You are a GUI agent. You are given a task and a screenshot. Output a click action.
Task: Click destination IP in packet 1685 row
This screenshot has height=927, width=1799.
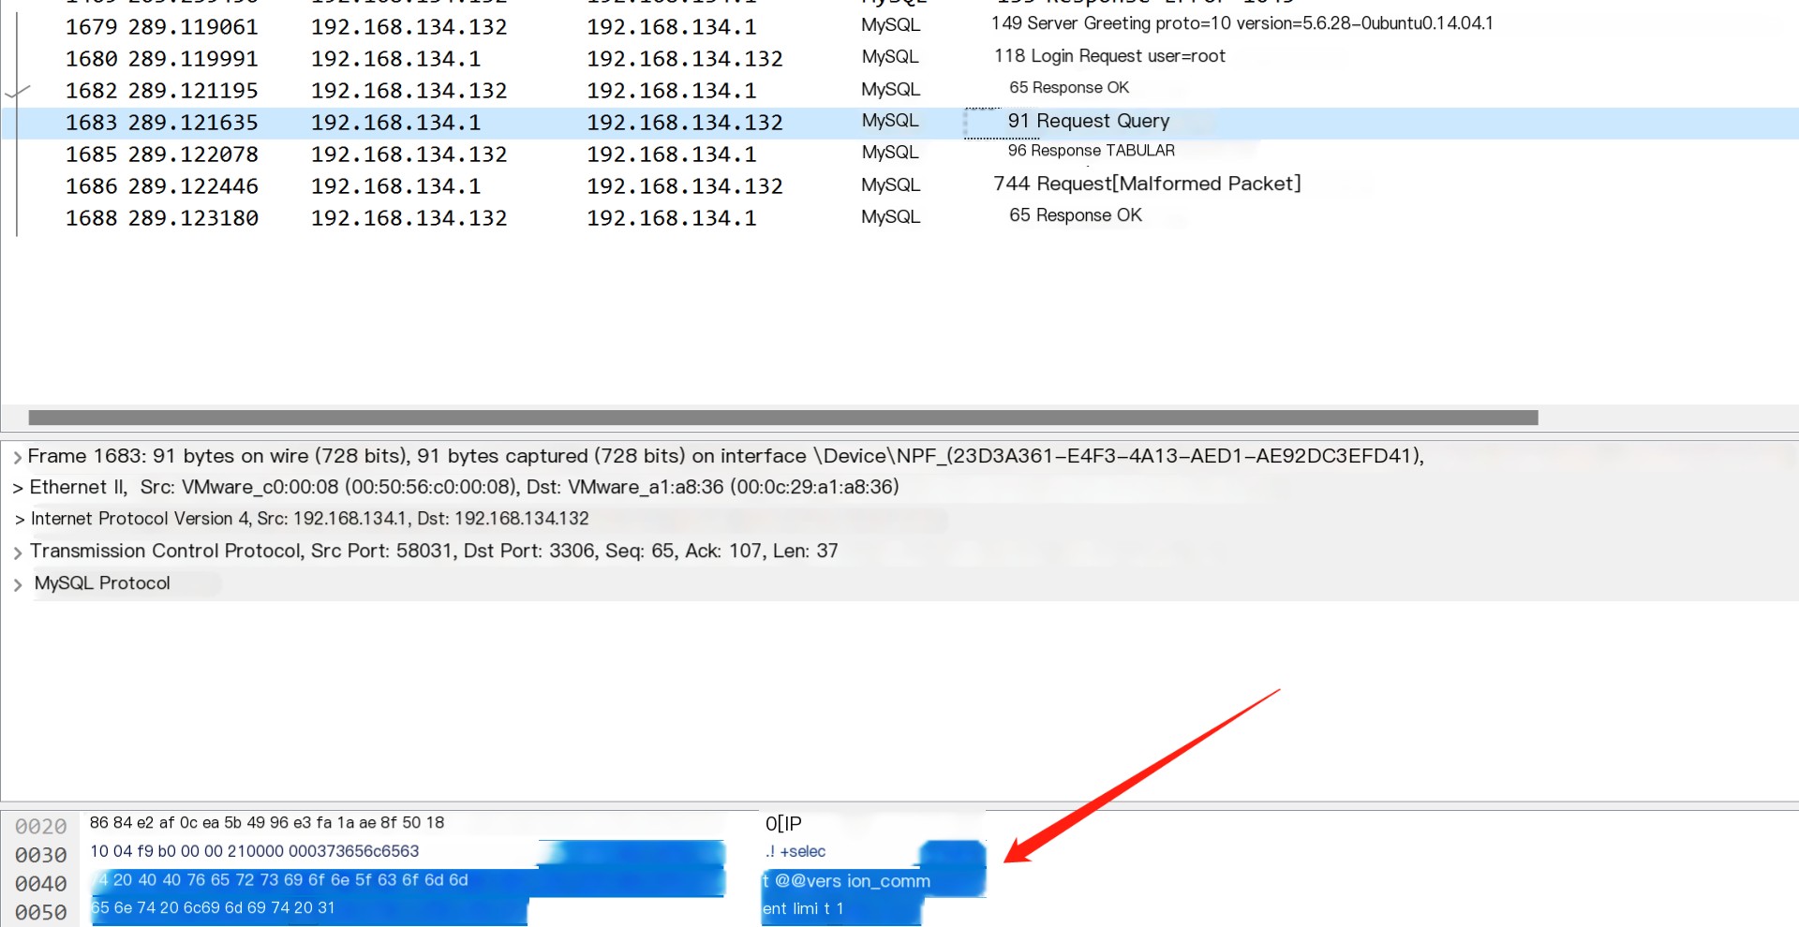(671, 154)
